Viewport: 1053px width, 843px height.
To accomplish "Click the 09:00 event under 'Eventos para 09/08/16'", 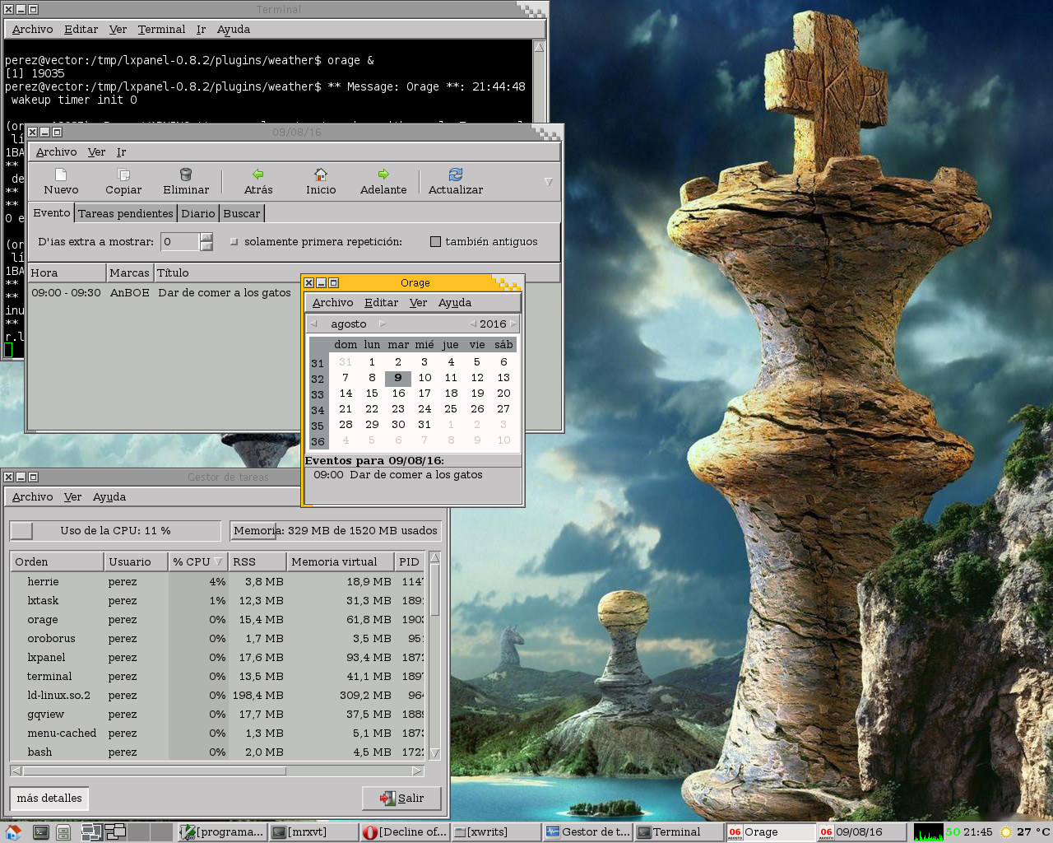I will pos(398,475).
